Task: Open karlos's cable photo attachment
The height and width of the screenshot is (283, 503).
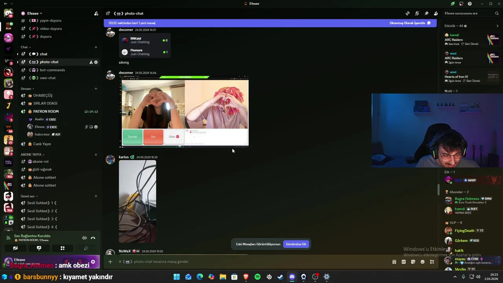Action: pyautogui.click(x=138, y=201)
